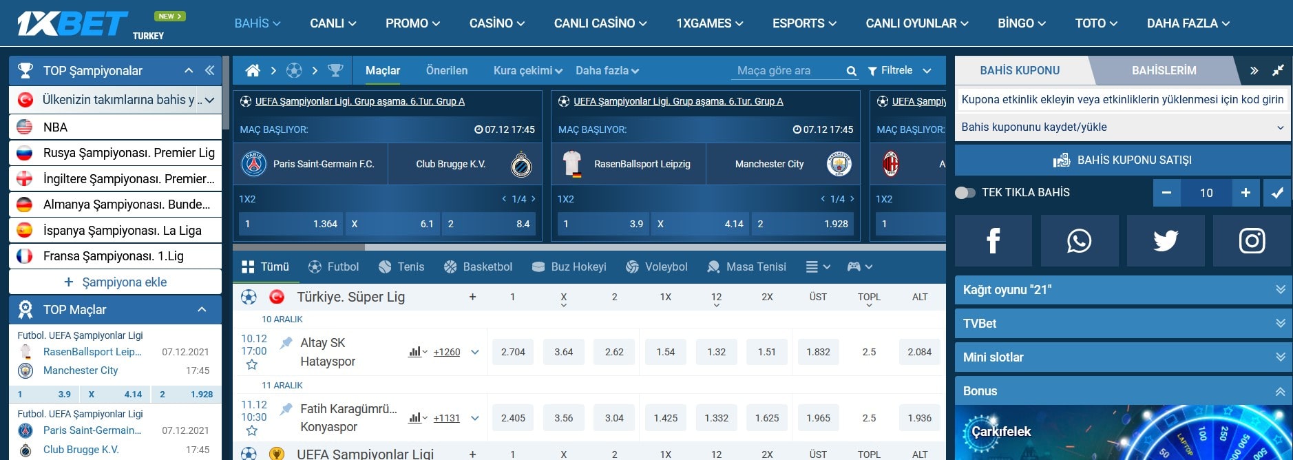Collapse the left sidebar with double arrow
Screen dimensions: 1293x460
click(209, 70)
